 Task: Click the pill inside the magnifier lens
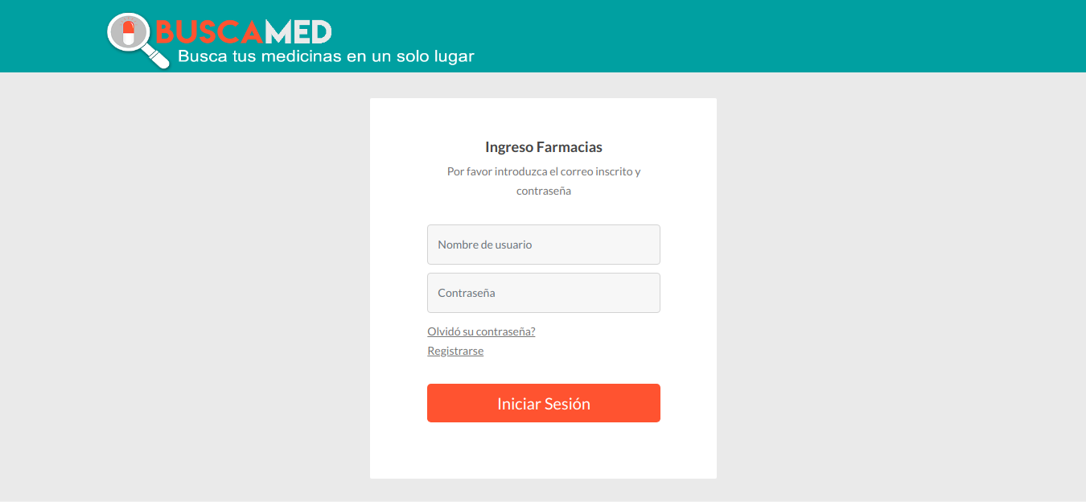(128, 32)
